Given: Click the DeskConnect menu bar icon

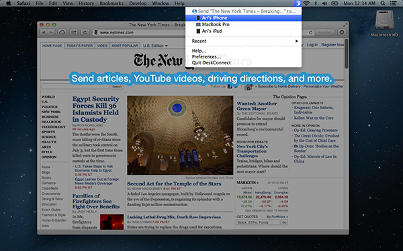Looking at the screenshot, I should point(298,3).
